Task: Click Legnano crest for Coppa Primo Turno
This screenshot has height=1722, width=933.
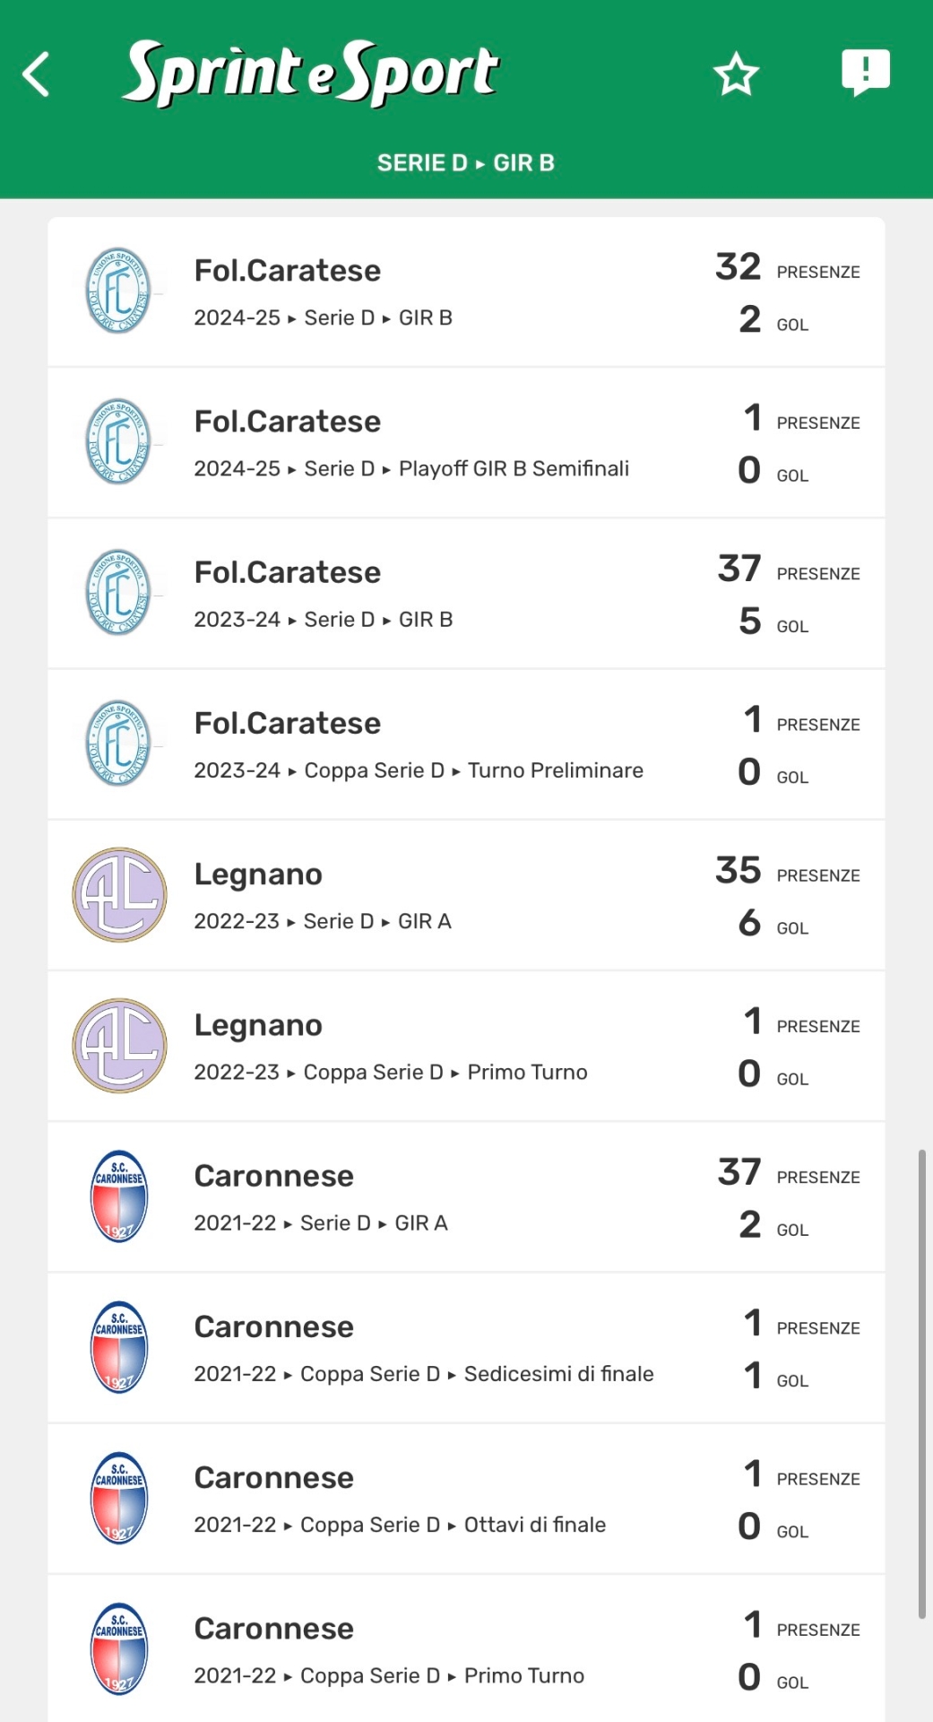Action: (x=119, y=1045)
